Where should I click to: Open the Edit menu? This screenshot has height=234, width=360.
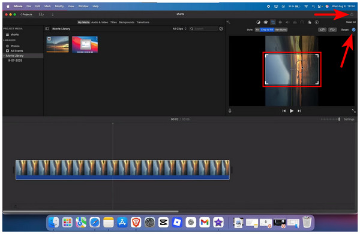tap(38, 6)
